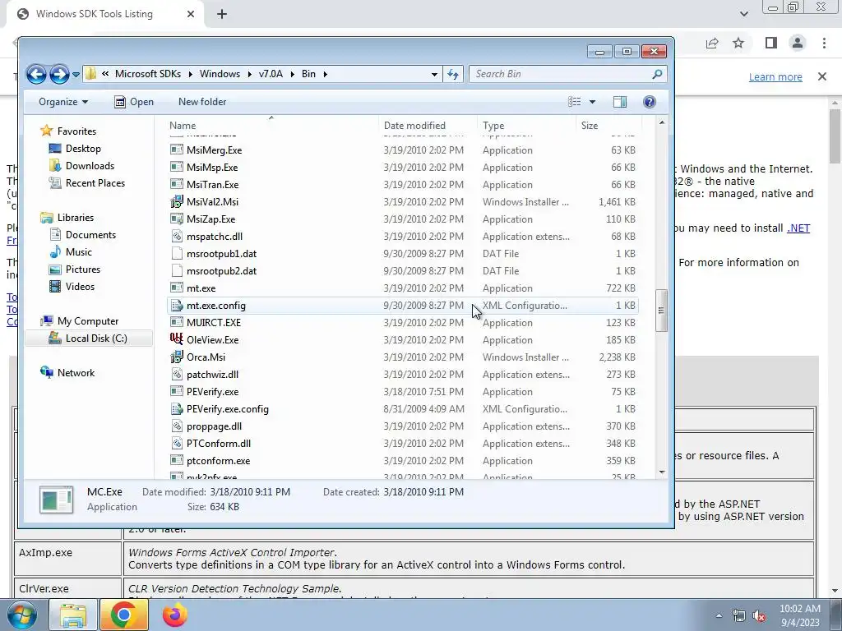Select mt.exe.config XML file icon
This screenshot has width=842, height=631.
coord(176,306)
